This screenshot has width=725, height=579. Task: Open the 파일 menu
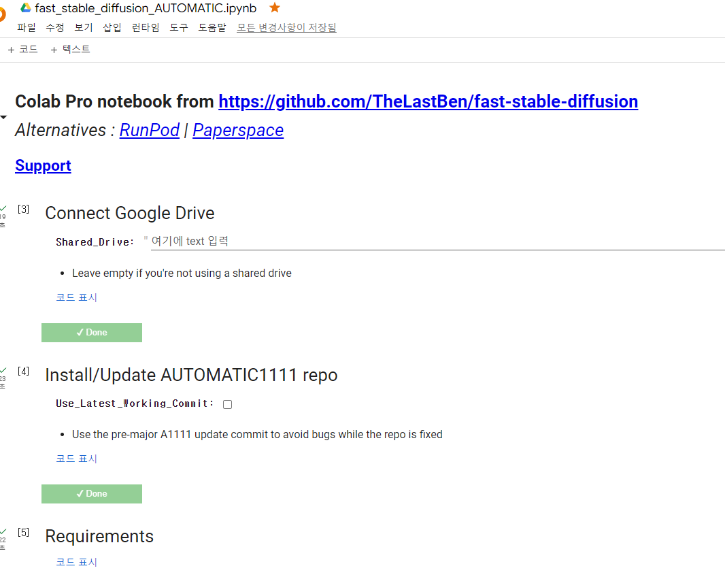pos(27,28)
